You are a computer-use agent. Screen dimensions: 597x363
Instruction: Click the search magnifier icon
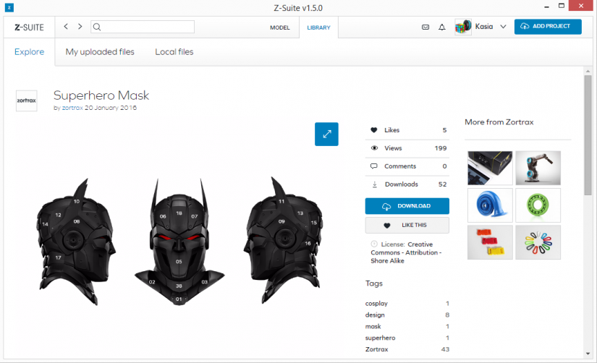click(x=97, y=27)
